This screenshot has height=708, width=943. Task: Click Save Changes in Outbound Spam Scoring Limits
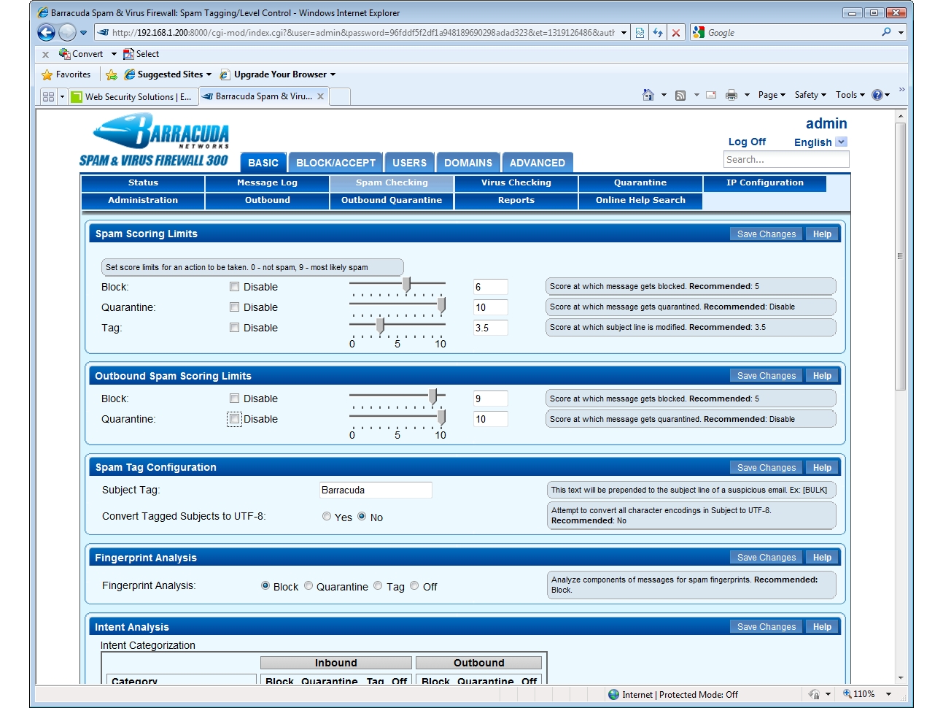(x=767, y=376)
